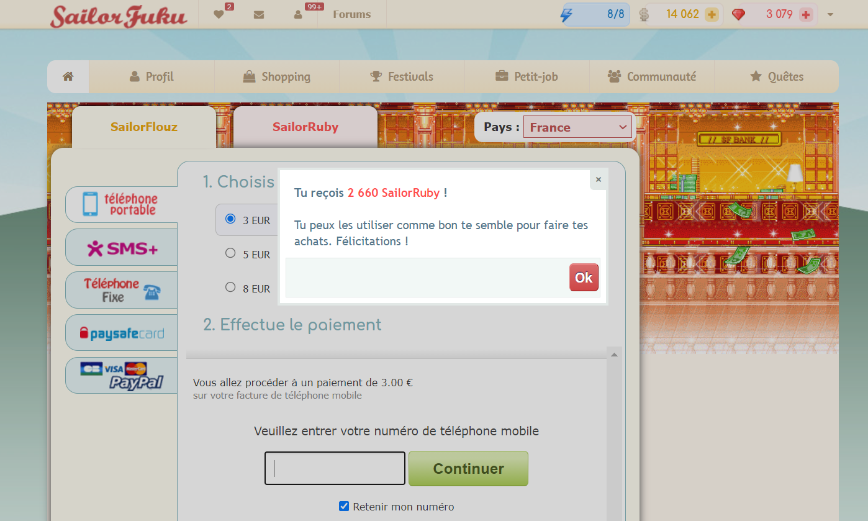Open the Quêtes menu
Viewport: 868px width, 521px height.
pyautogui.click(x=776, y=76)
